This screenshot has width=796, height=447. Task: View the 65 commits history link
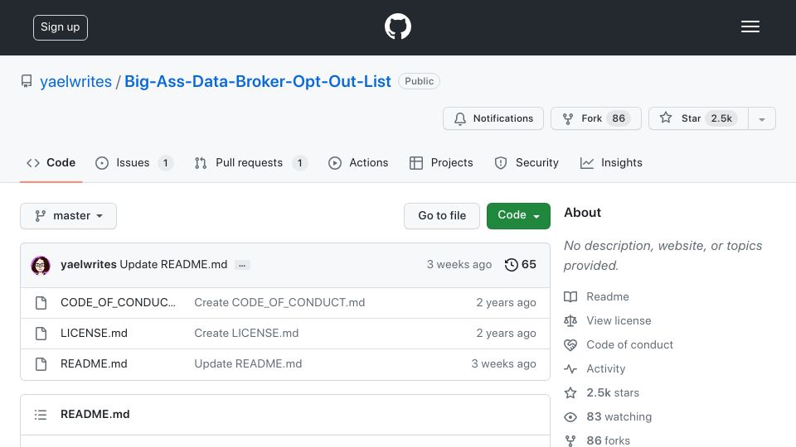pos(521,265)
